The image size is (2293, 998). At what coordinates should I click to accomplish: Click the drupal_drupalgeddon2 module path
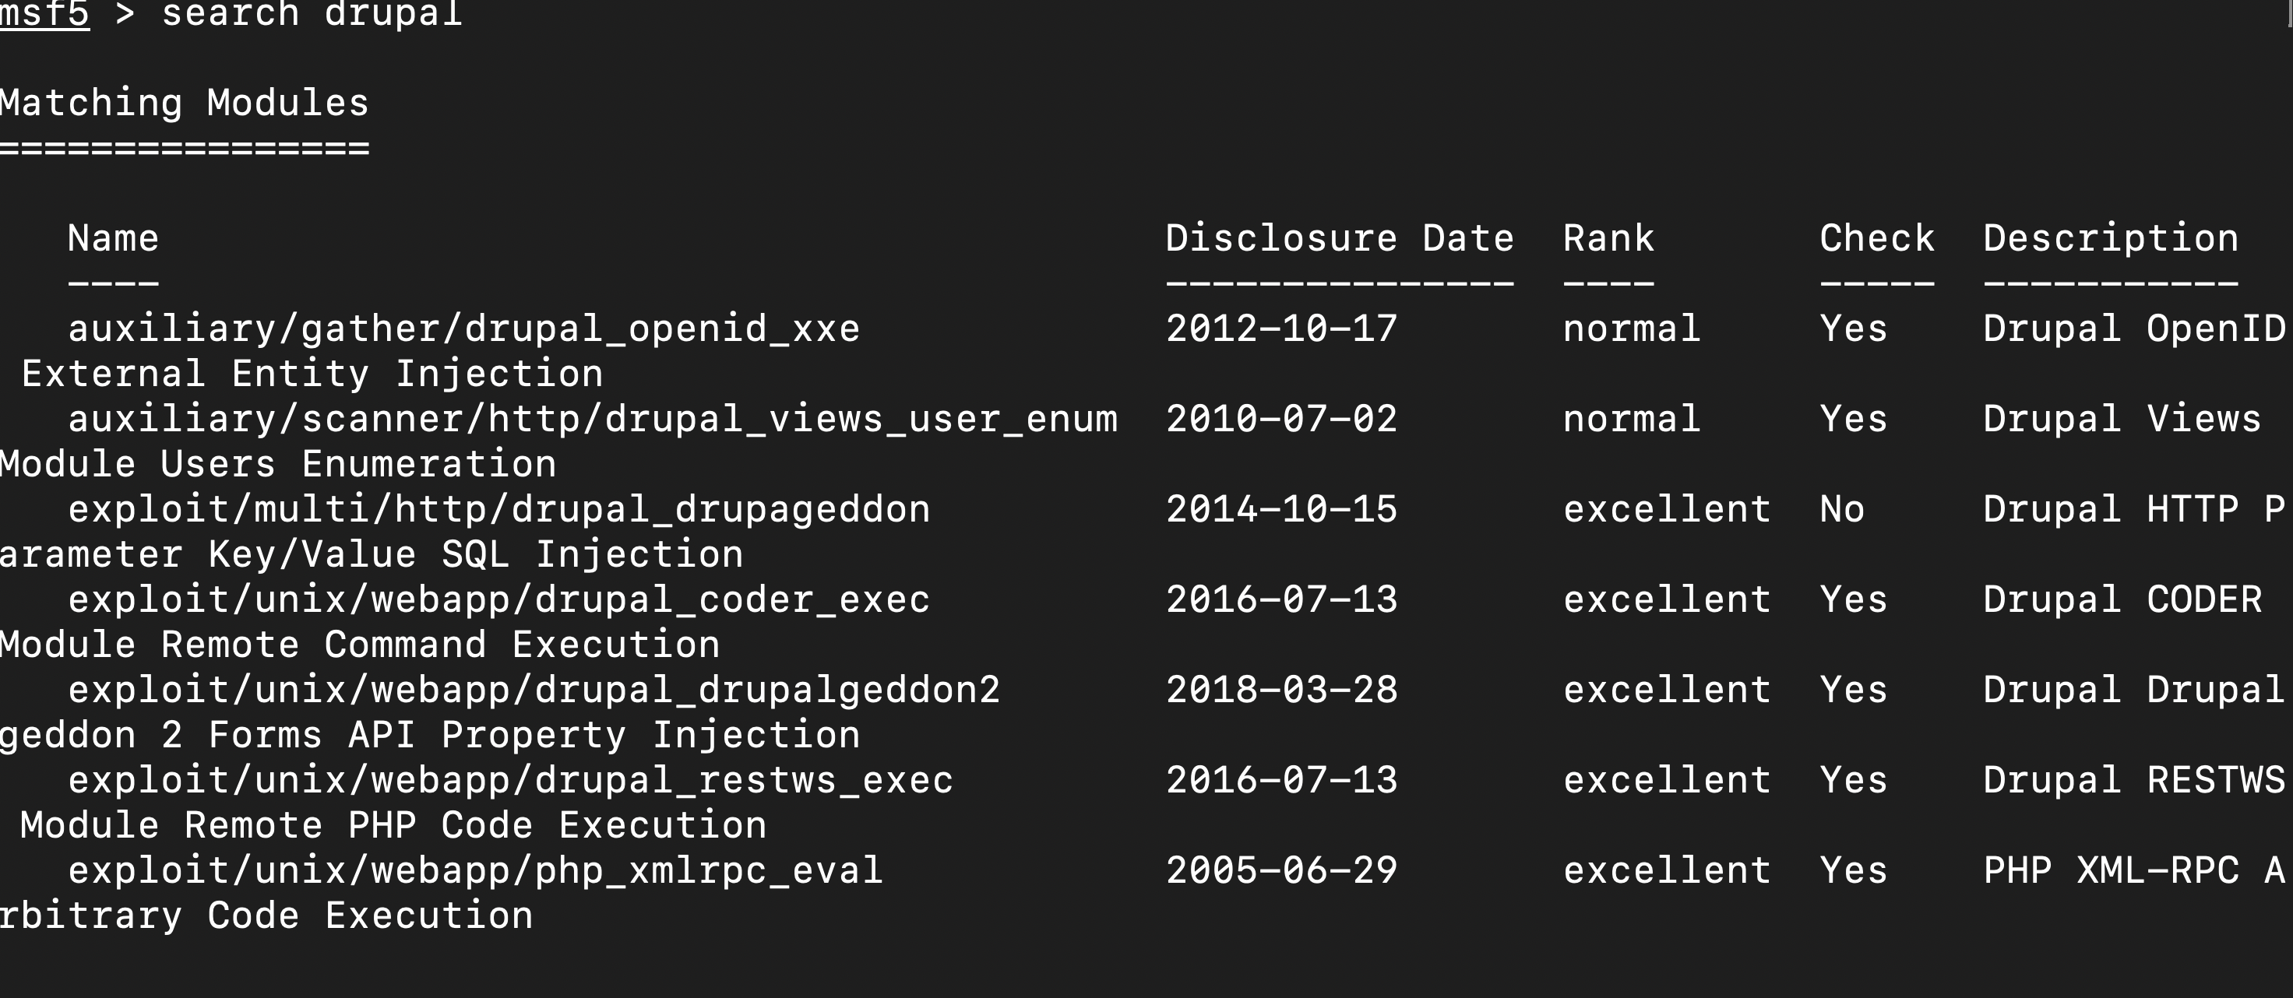pos(534,691)
